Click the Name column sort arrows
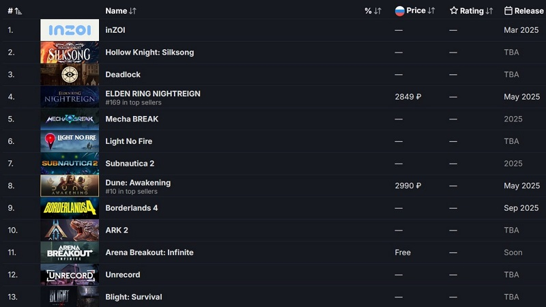 [132, 11]
